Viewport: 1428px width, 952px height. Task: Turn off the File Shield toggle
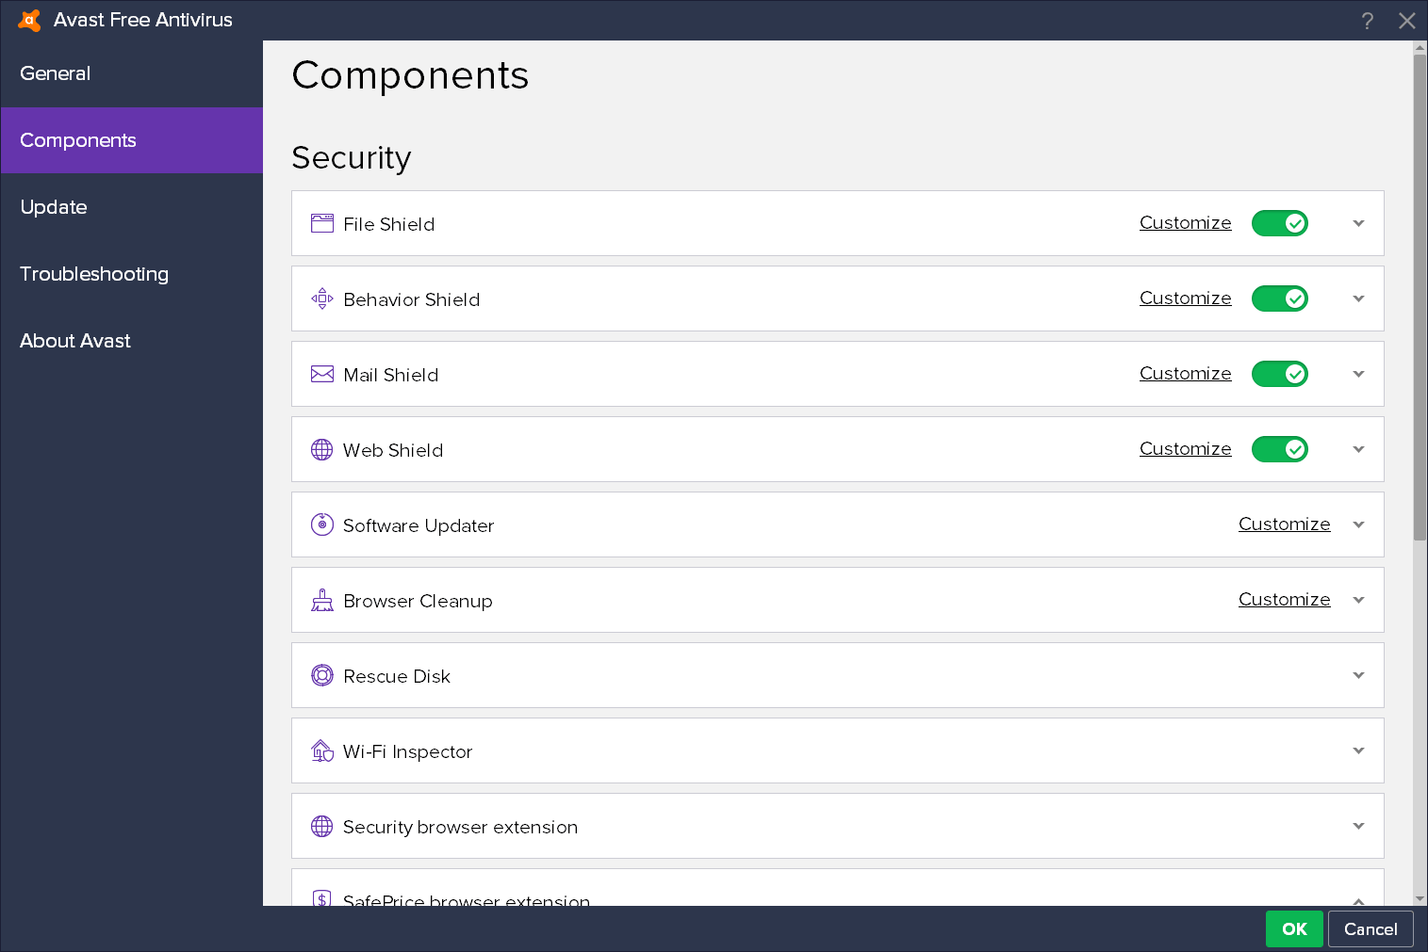[x=1279, y=223]
